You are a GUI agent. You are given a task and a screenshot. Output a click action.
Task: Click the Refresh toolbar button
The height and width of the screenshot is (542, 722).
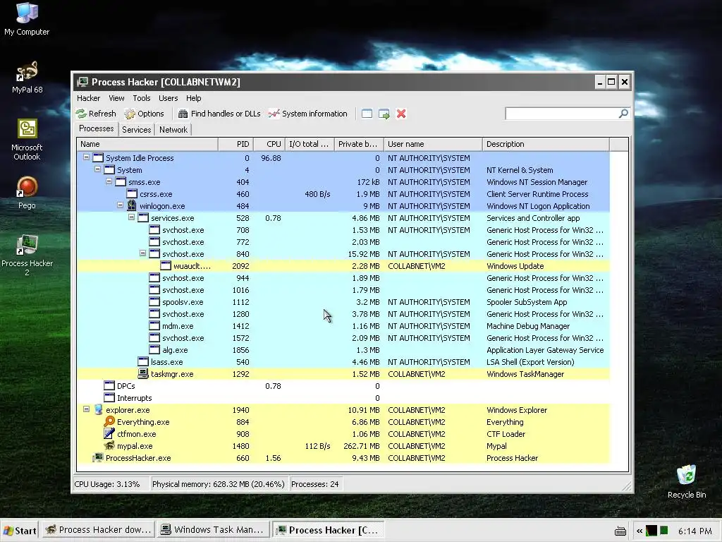96,114
